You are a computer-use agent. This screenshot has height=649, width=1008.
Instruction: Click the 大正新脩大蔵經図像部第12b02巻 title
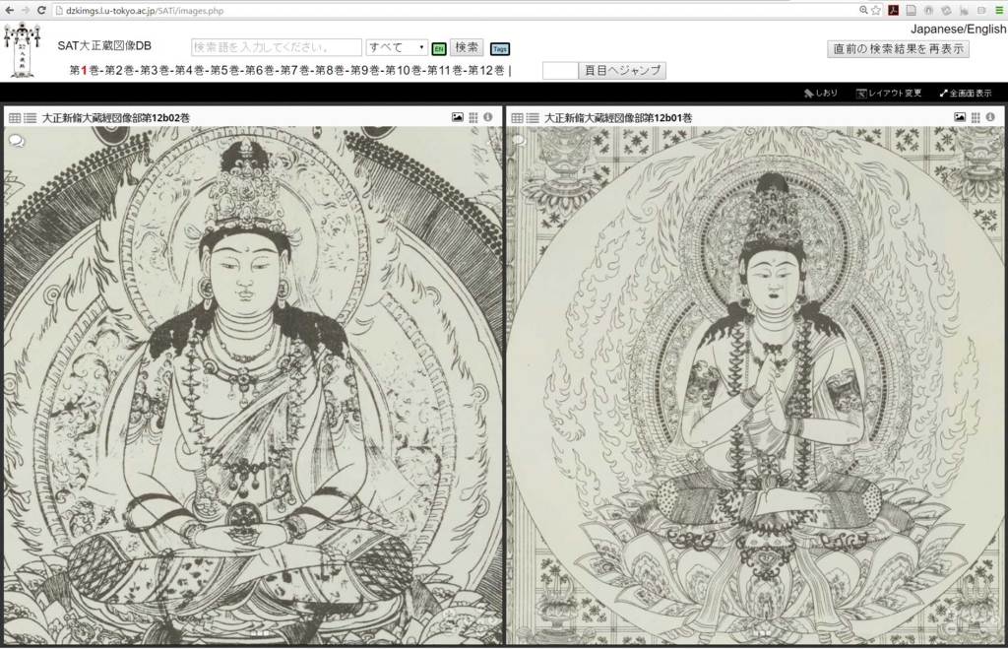(x=116, y=118)
